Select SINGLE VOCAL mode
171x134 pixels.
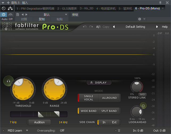(x=88, y=98)
